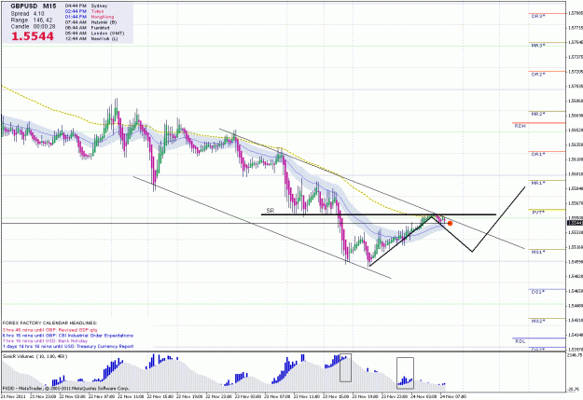The width and height of the screenshot is (583, 400).
Task: Click Forex Factory Calendar Headlines heading
Action: pos(49,323)
